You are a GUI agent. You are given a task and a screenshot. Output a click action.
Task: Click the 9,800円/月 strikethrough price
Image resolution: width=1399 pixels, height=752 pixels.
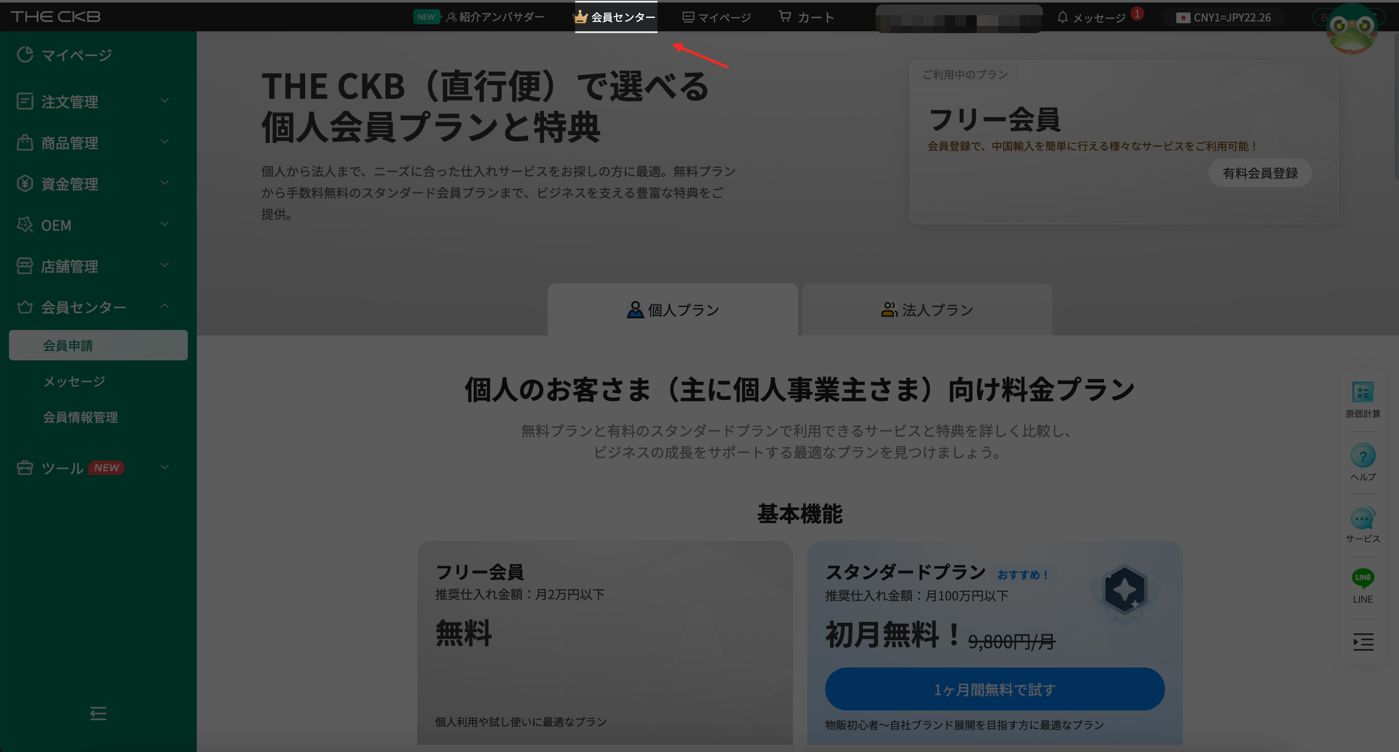1011,642
